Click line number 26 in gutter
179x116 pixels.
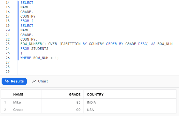pyautogui.click(x=8, y=58)
